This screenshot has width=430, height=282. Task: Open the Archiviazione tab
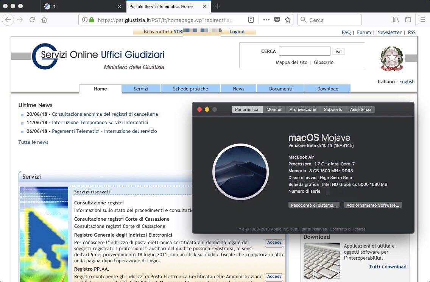pyautogui.click(x=303, y=109)
